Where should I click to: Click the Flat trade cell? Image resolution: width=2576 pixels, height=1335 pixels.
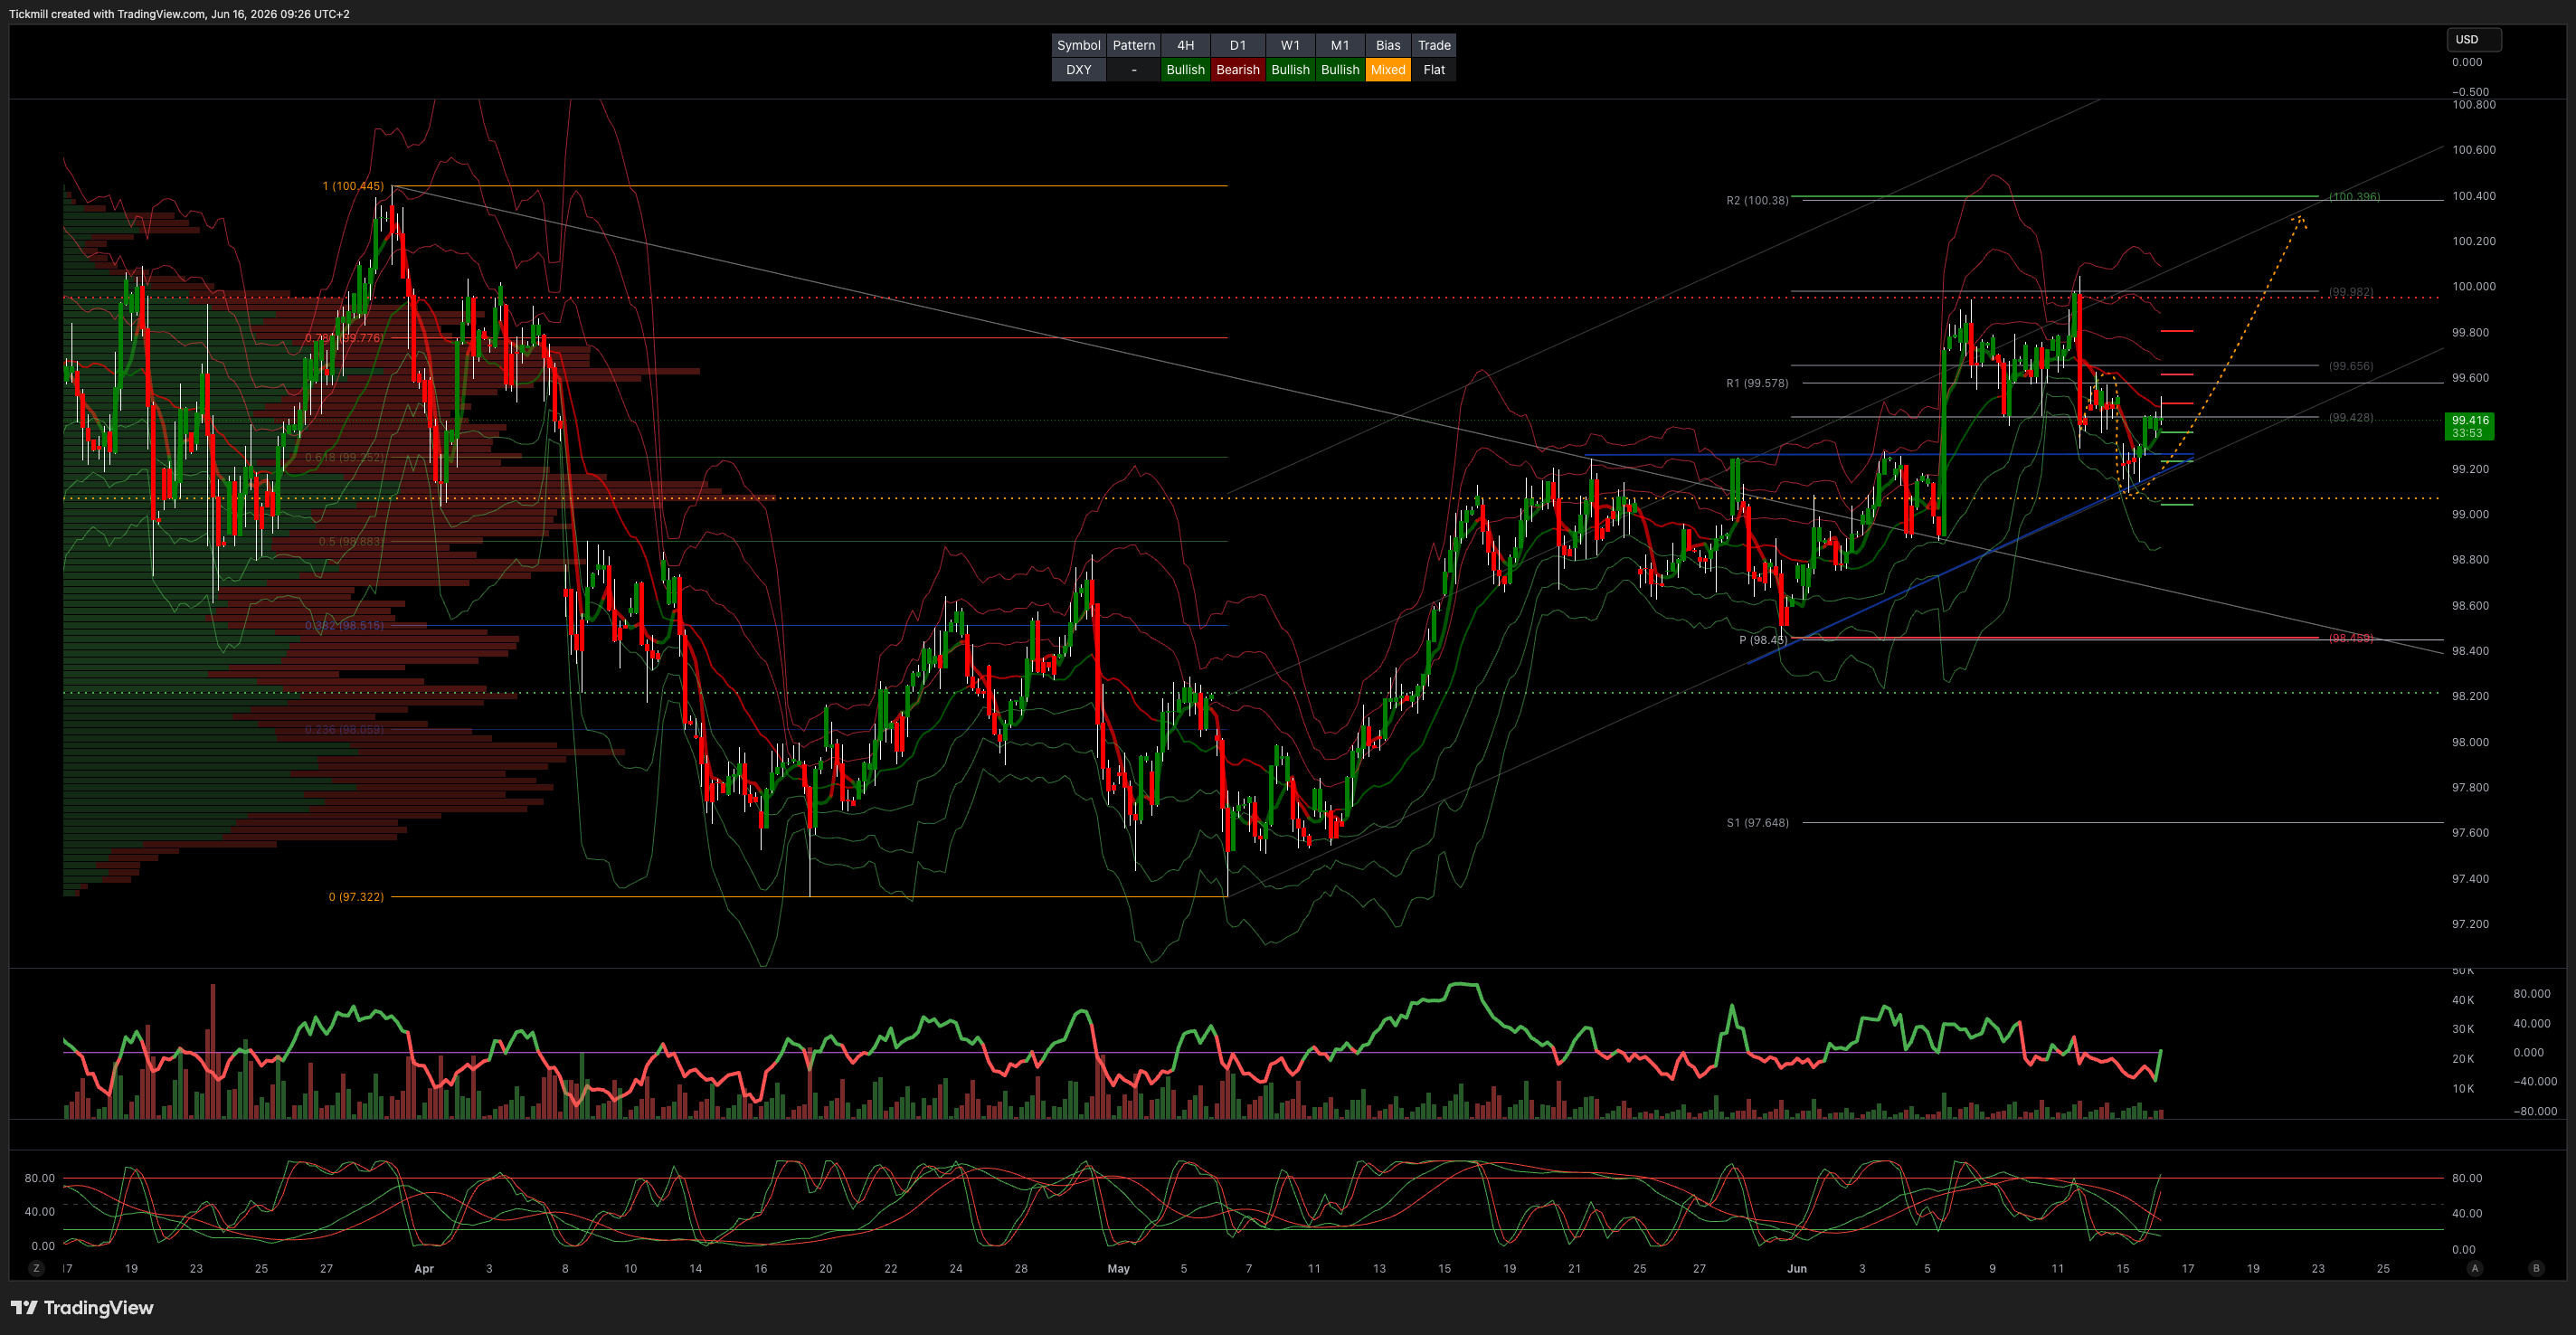[x=1434, y=70]
